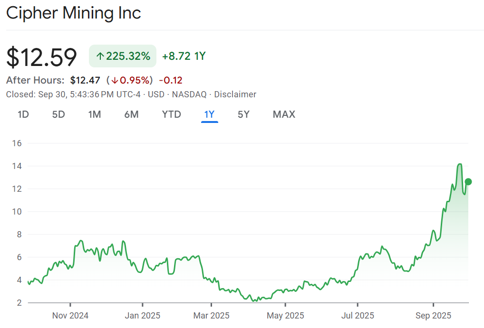484x328 pixels.
Task: Click the 225.32% gain badge
Action: point(123,56)
